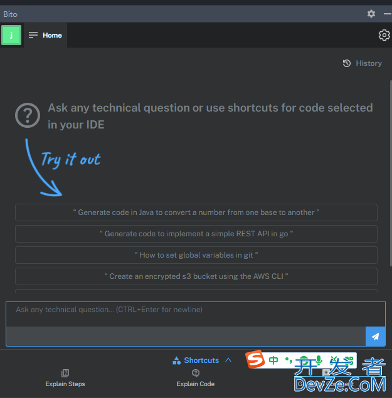Click the Sogou microphone voice input icon

pos(319,360)
